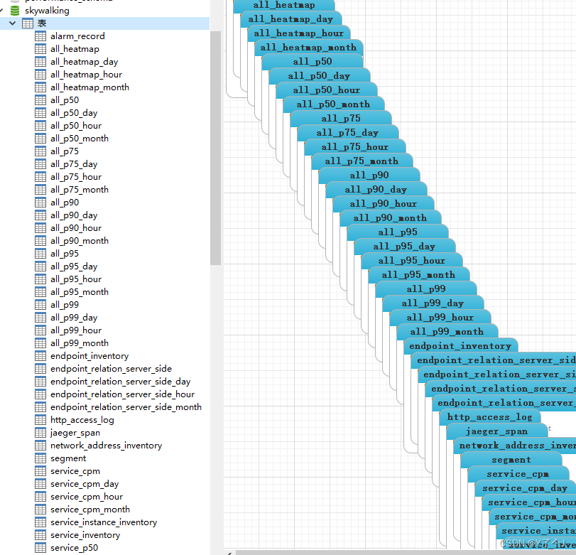Select service_instance_inventory in the tree
Image resolution: width=576 pixels, height=555 pixels.
(x=104, y=522)
